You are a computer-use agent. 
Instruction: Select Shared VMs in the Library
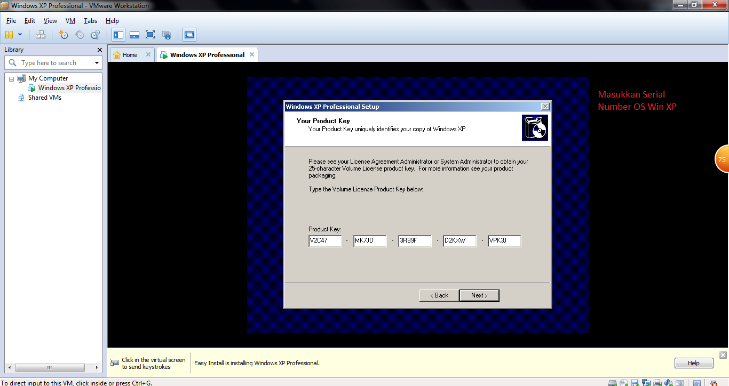coord(45,98)
